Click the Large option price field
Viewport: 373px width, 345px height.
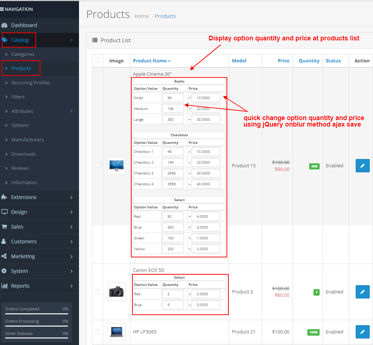point(206,119)
